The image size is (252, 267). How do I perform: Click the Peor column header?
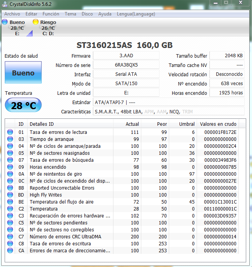[155, 124]
